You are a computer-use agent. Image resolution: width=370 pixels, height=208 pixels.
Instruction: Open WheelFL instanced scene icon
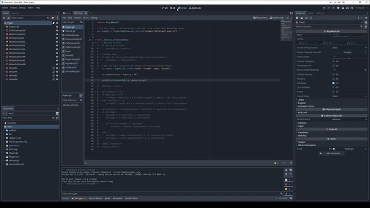[x=54, y=68]
